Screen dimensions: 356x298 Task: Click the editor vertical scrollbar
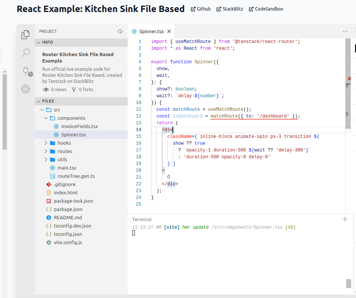tap(347, 113)
